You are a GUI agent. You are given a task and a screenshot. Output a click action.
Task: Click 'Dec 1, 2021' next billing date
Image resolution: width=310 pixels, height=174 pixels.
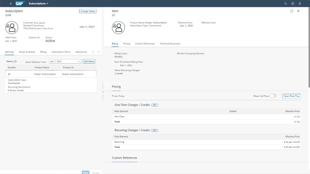tap(126, 65)
